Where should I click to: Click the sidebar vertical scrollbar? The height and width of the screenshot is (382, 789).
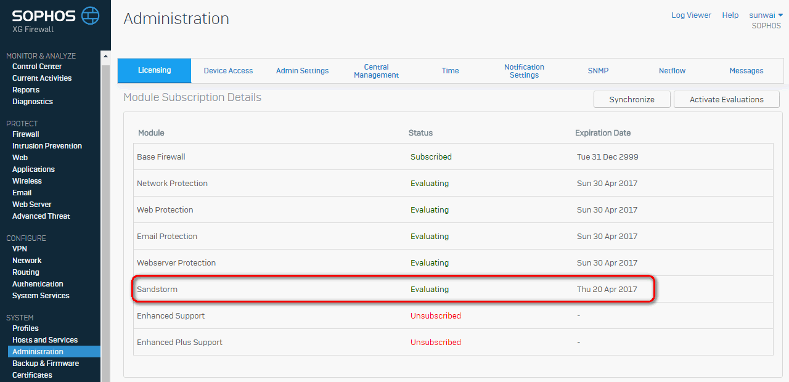click(x=105, y=216)
